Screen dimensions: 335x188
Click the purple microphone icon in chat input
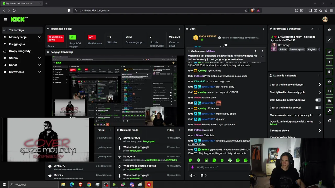(x=192, y=167)
